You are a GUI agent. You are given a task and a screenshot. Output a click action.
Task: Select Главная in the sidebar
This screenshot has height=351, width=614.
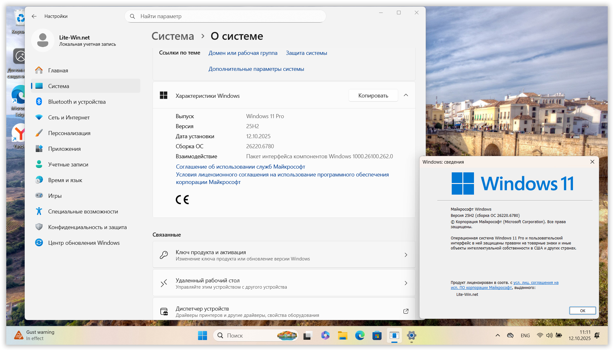[58, 71]
